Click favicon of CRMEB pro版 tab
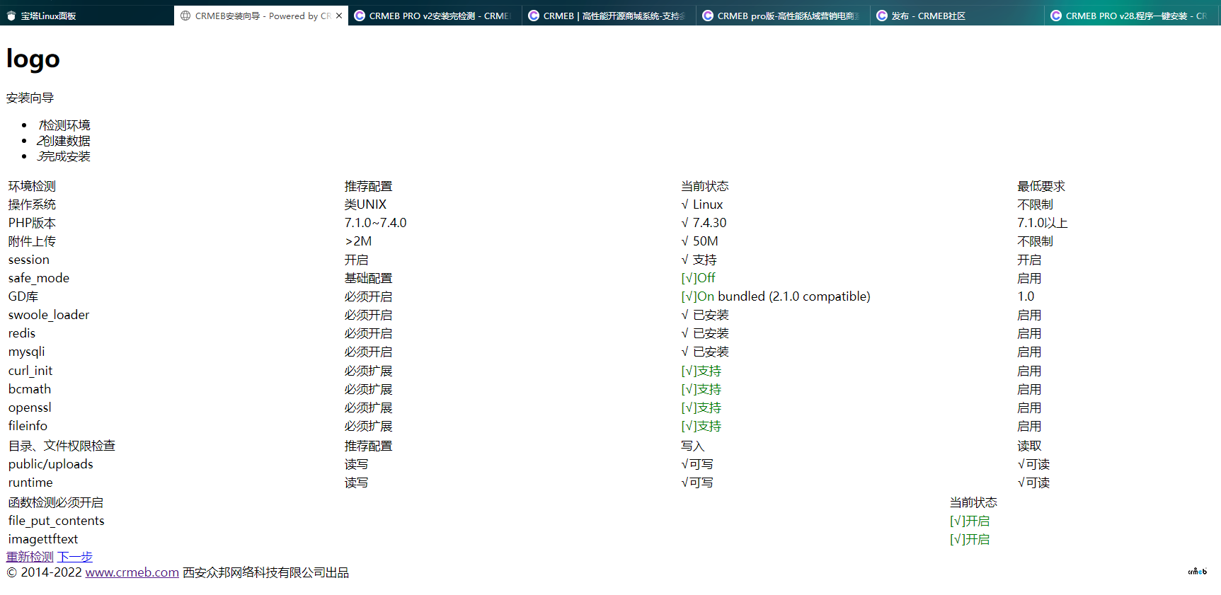 708,16
